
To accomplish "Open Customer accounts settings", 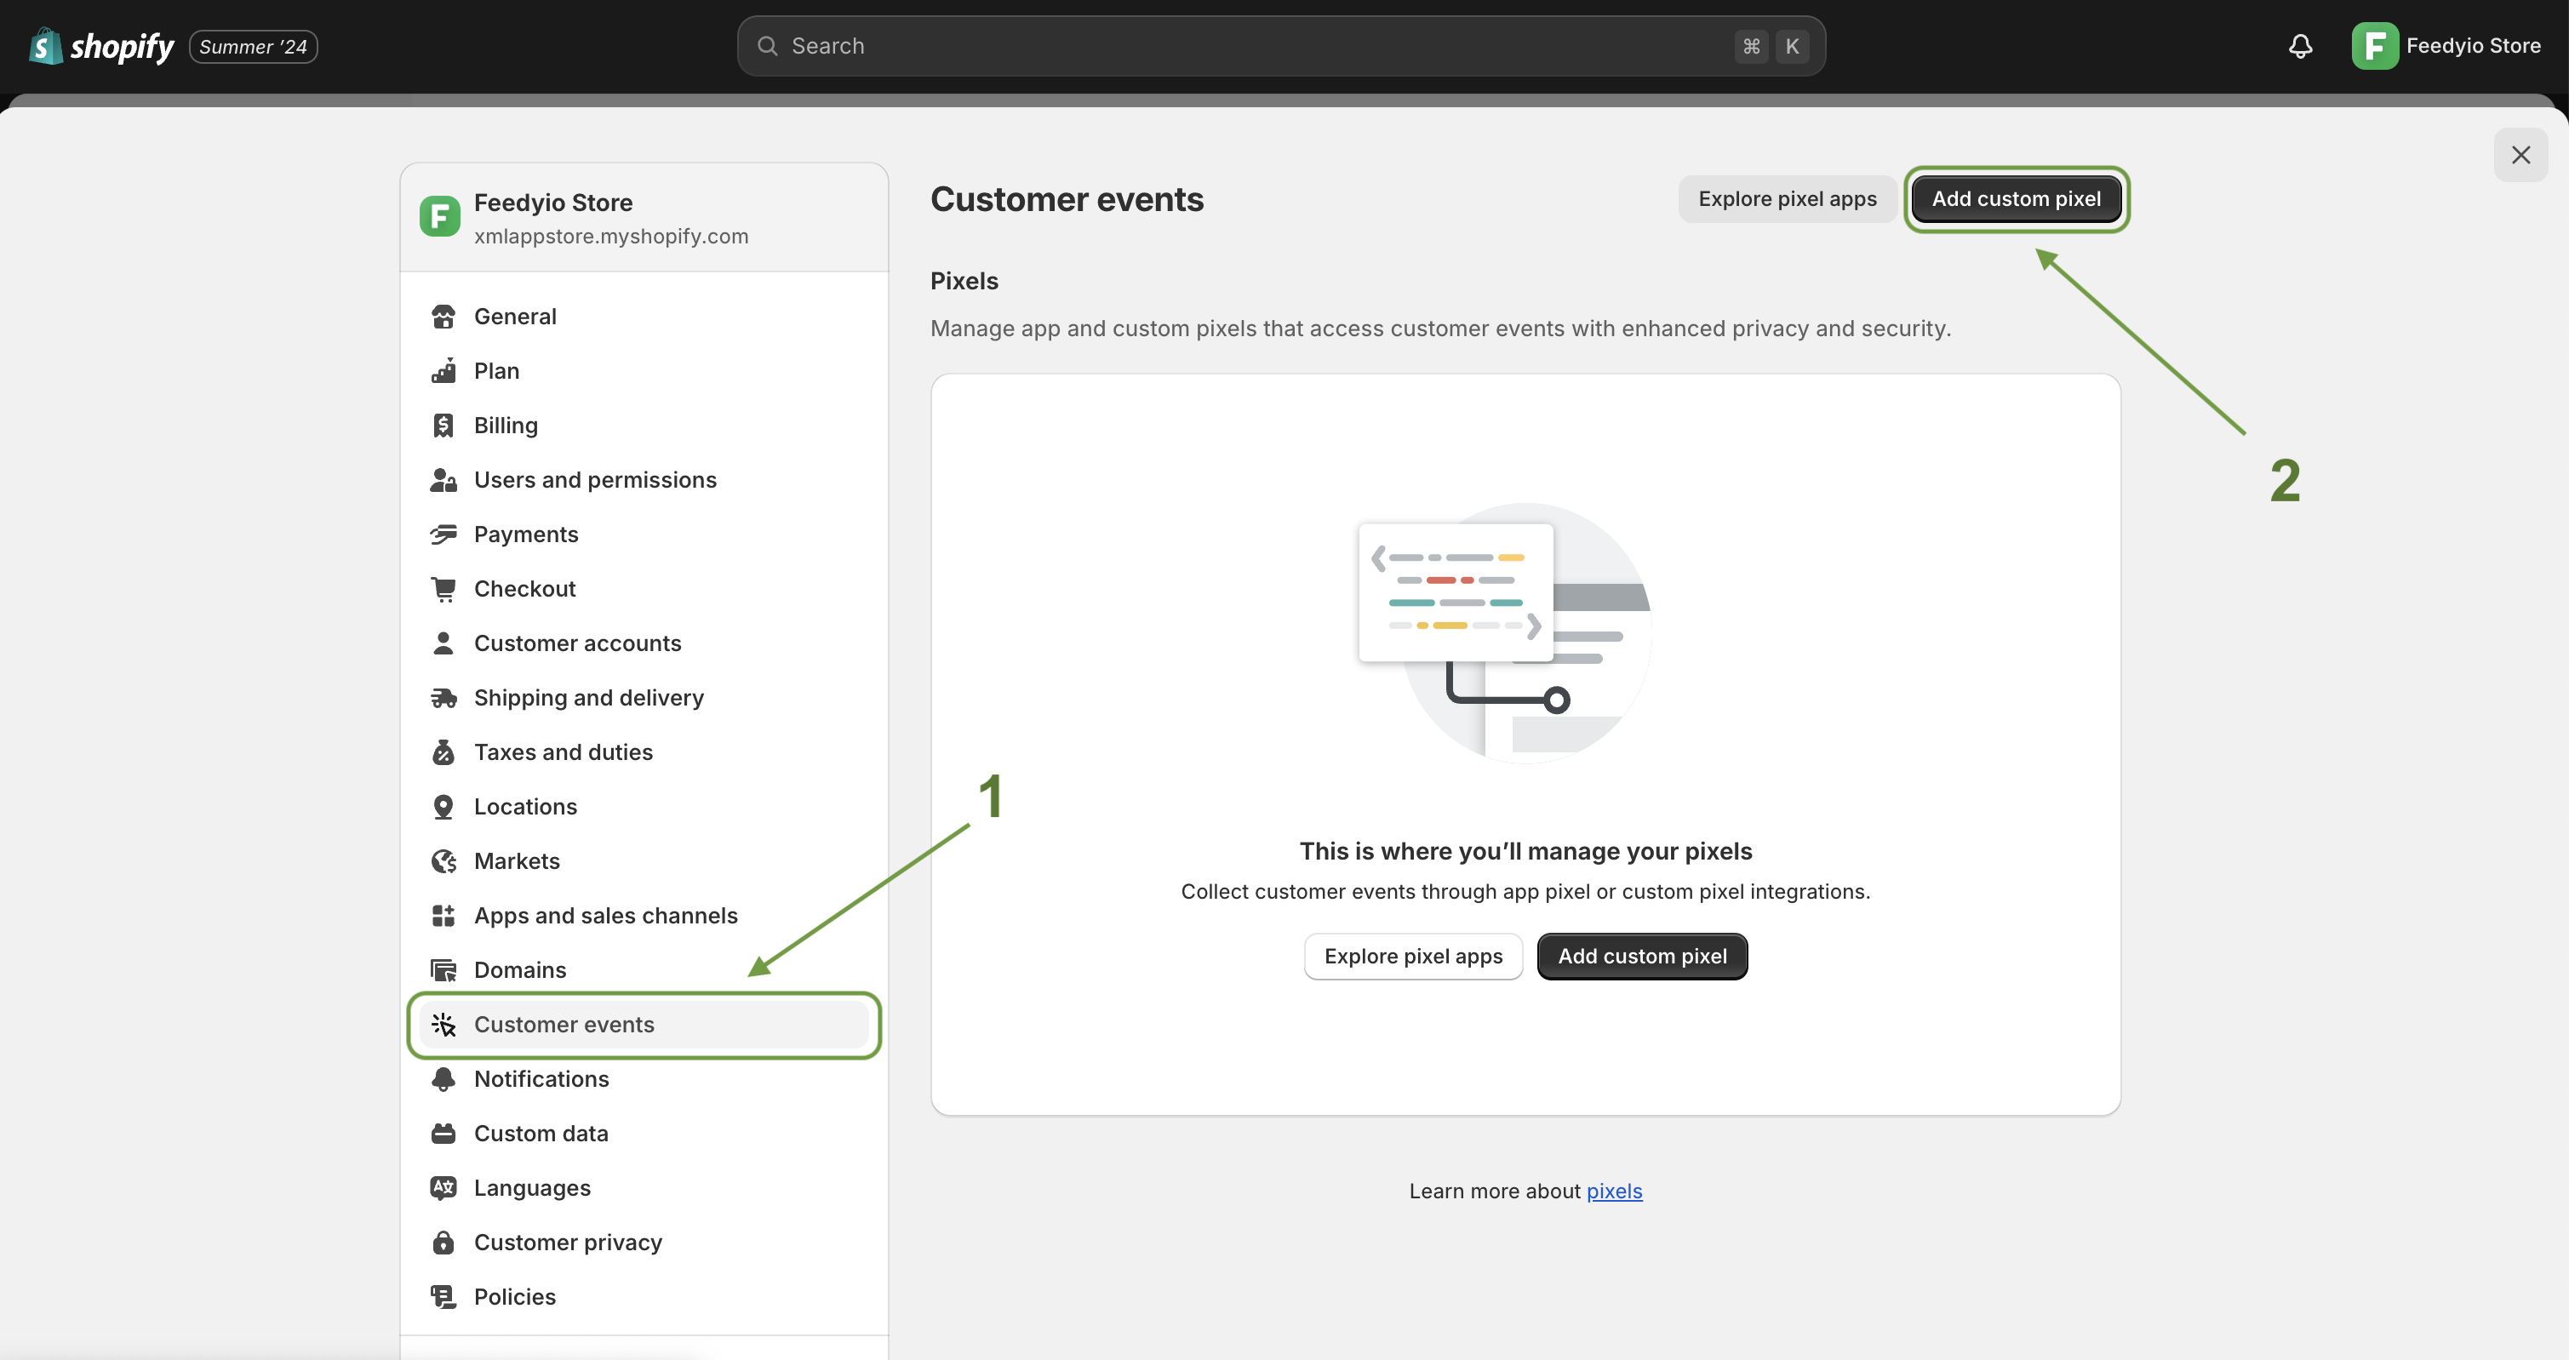I will (x=644, y=643).
